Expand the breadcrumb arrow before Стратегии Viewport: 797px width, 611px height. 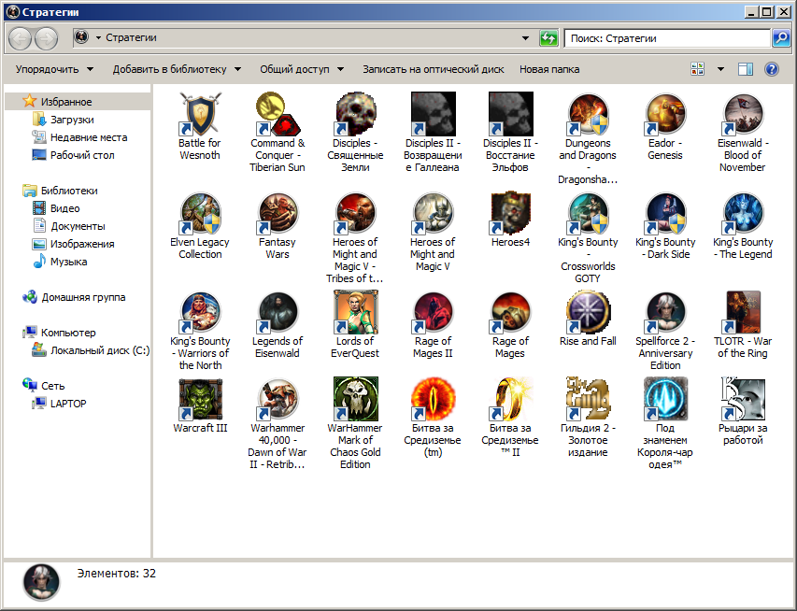pos(98,37)
